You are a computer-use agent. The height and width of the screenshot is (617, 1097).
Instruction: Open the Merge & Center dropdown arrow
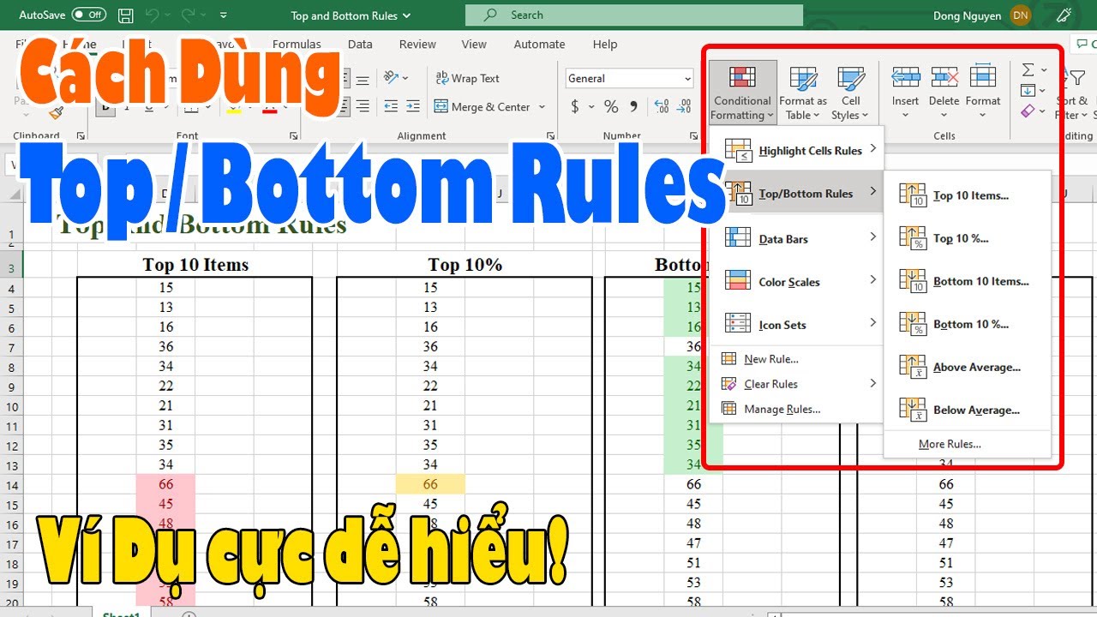(542, 107)
